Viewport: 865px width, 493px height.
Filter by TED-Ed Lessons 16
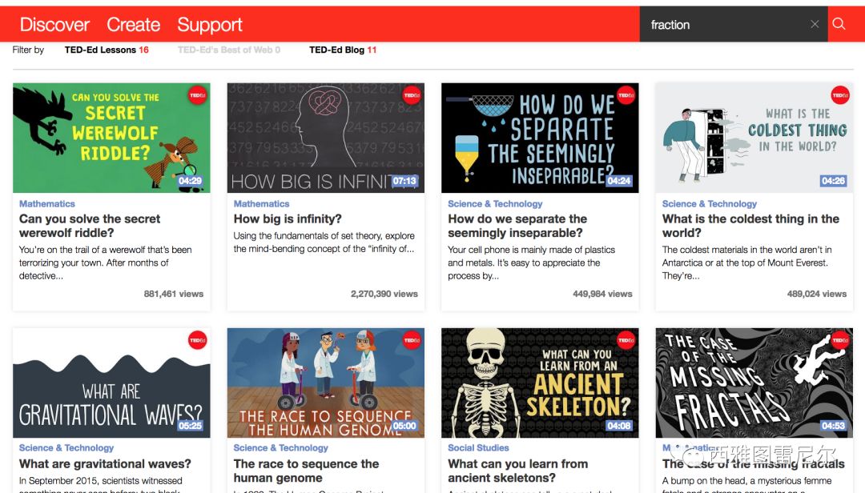pyautogui.click(x=107, y=50)
